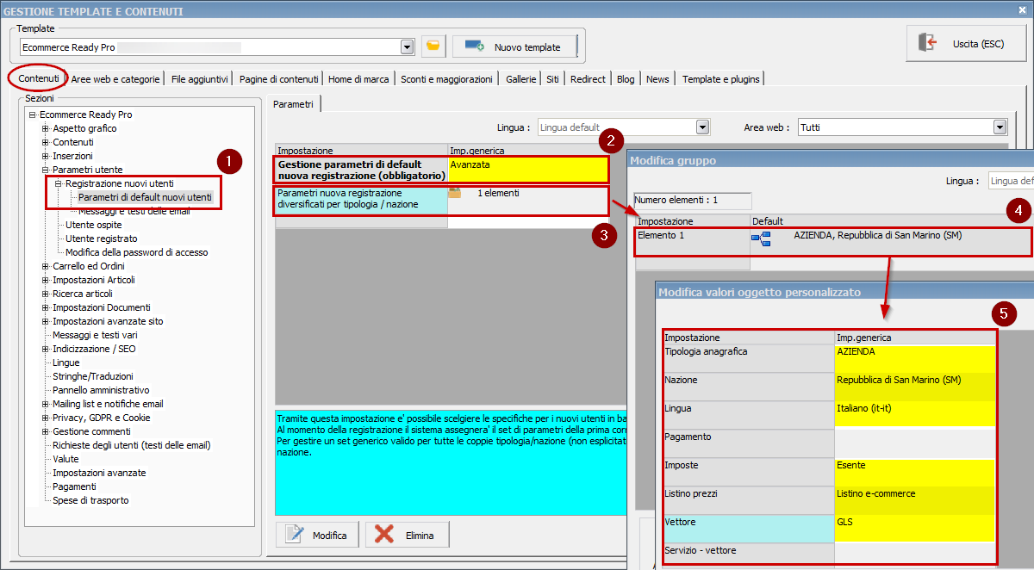Select 'Richieste degli utenti (testi delle email)' item

pos(132,445)
